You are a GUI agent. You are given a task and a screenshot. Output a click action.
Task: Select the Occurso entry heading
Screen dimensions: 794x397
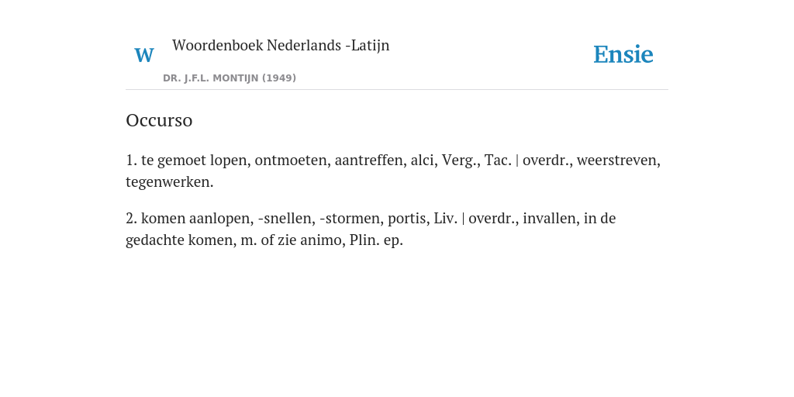(159, 120)
